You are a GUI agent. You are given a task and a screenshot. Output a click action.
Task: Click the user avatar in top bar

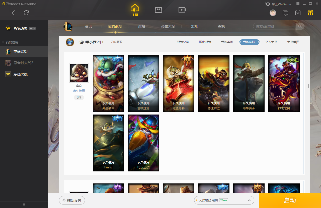pos(273,13)
